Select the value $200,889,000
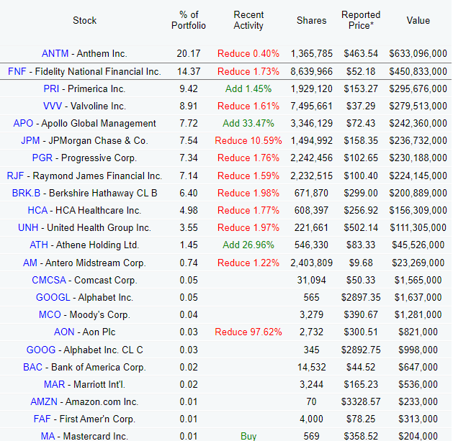This screenshot has width=453, height=441. 418,193
